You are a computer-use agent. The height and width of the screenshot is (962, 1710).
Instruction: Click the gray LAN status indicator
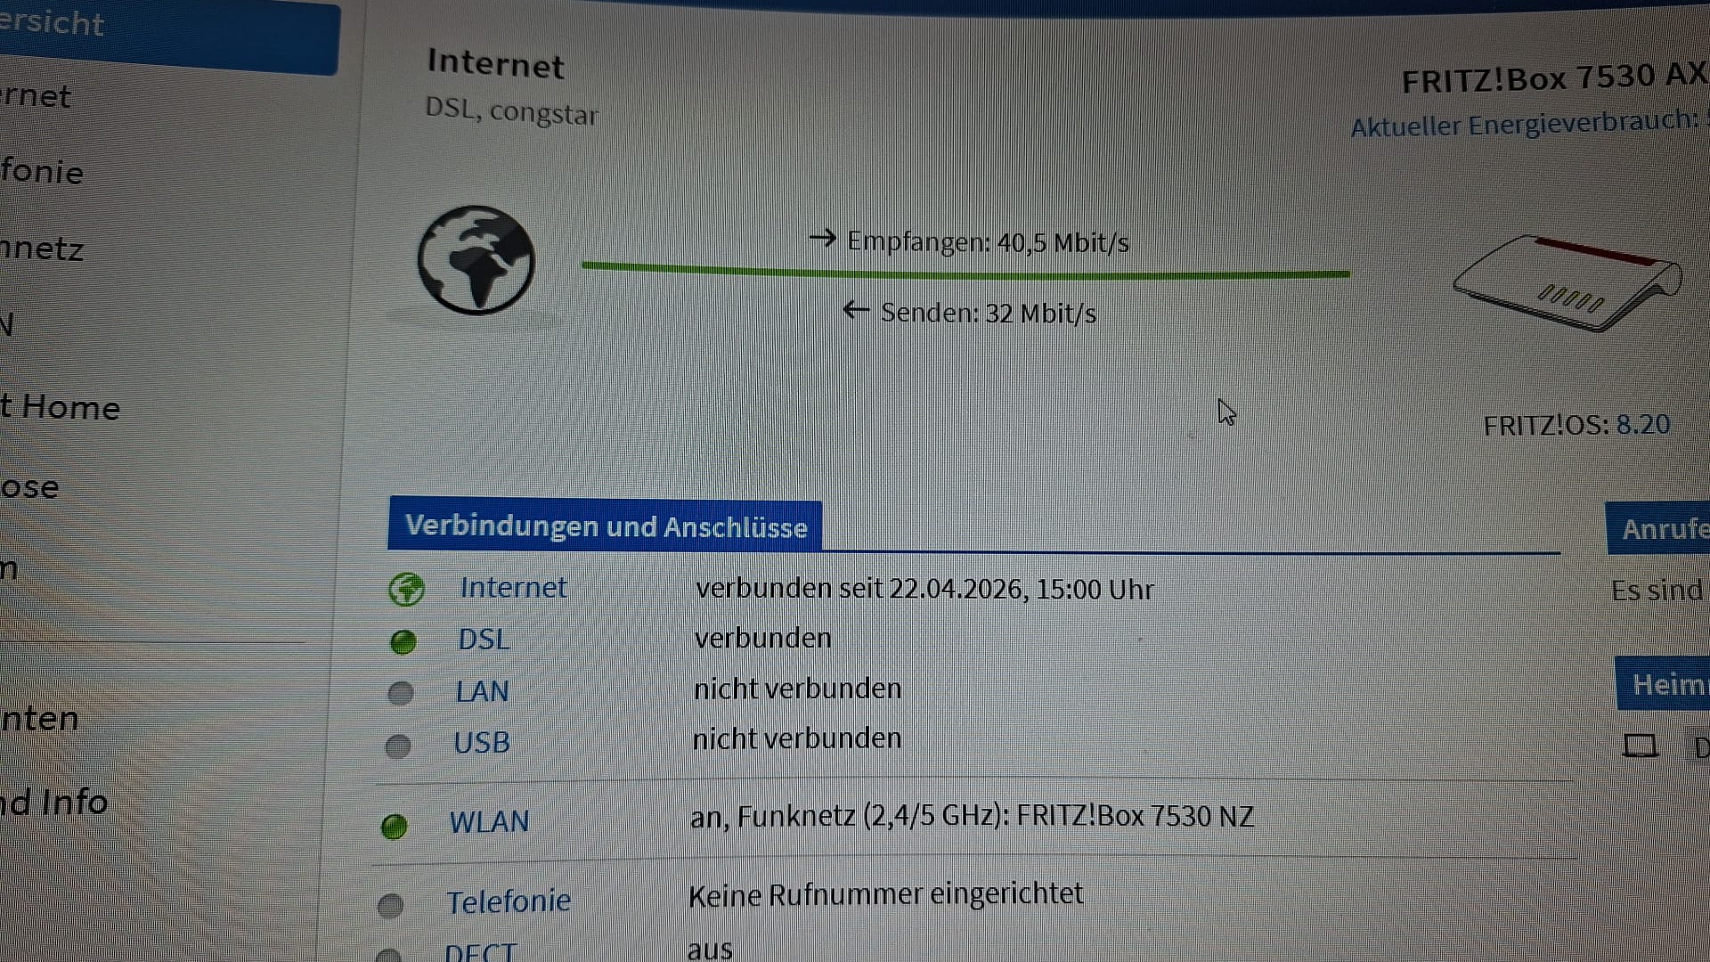pyautogui.click(x=401, y=693)
